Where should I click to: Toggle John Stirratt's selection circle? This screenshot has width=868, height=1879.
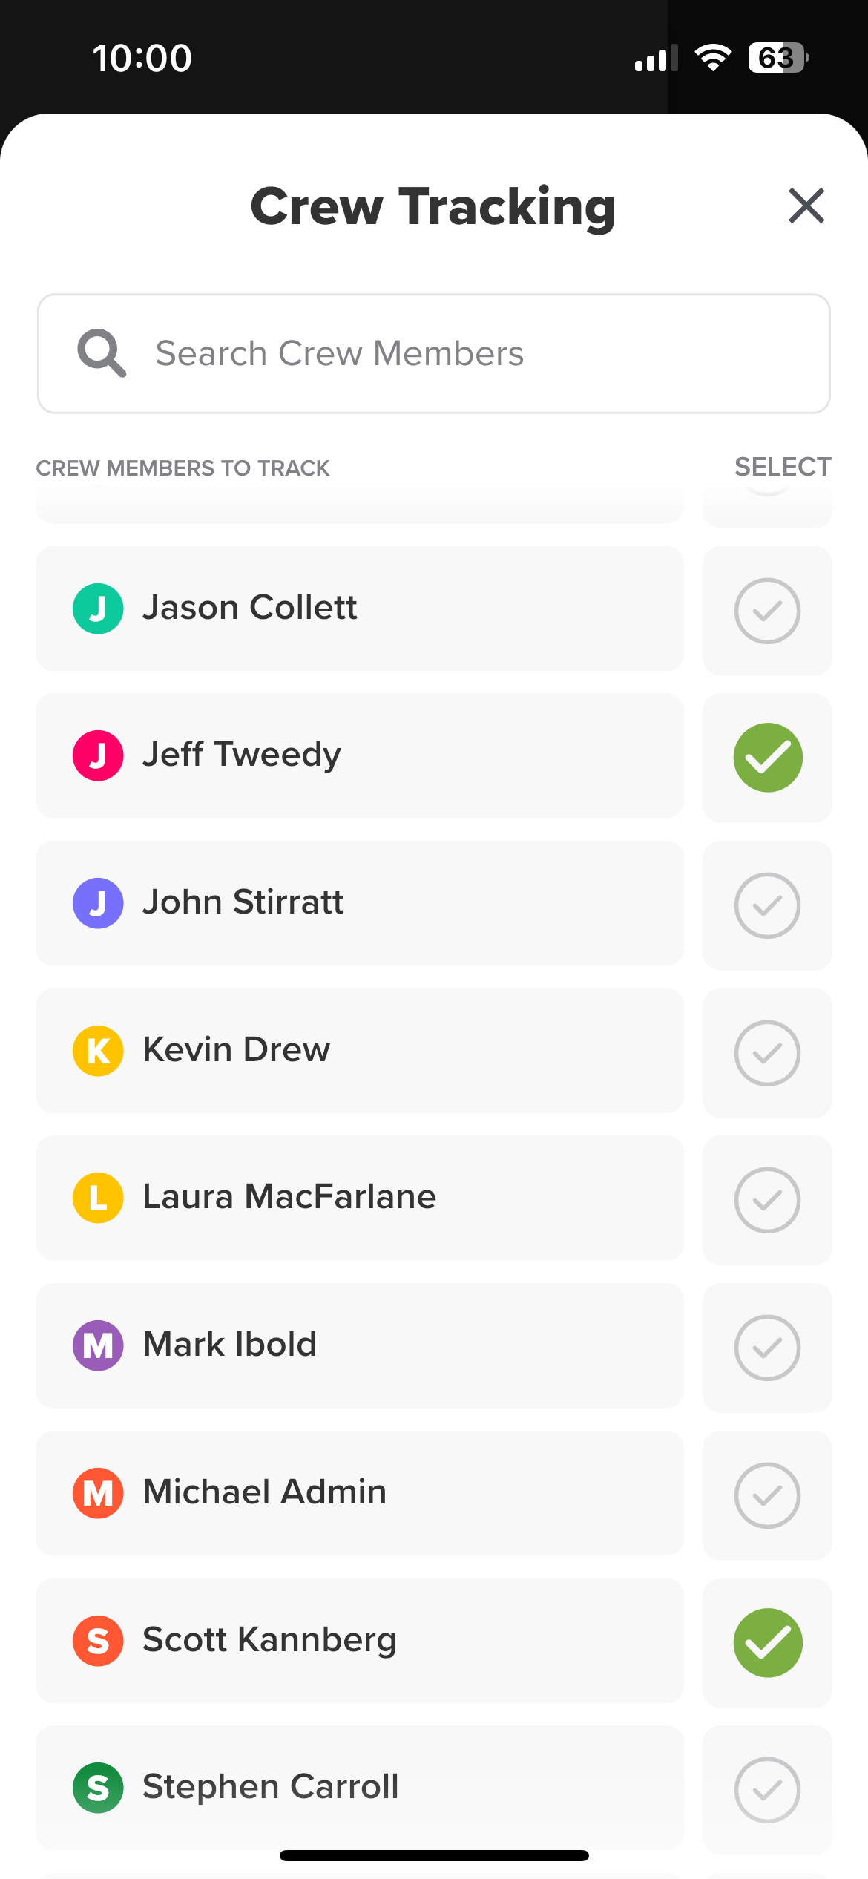coord(767,905)
